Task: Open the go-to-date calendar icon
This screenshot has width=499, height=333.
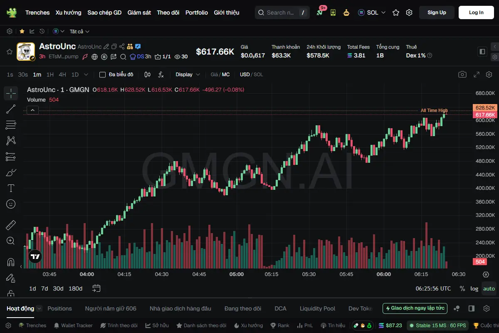Action: [96, 288]
